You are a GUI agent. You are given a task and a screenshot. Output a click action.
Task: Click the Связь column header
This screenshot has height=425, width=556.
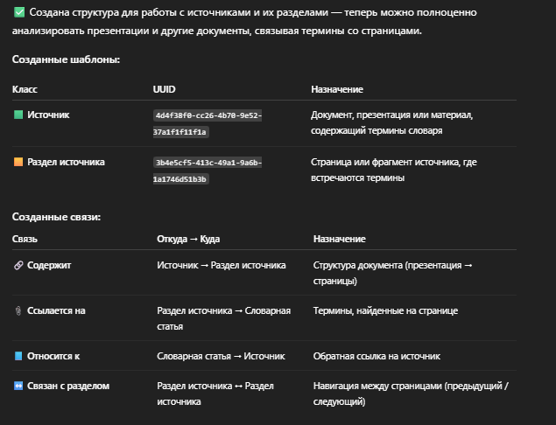pos(25,239)
